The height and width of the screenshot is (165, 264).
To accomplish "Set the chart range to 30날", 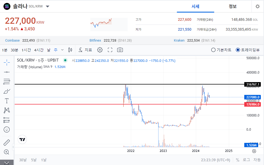I will (23, 160).
